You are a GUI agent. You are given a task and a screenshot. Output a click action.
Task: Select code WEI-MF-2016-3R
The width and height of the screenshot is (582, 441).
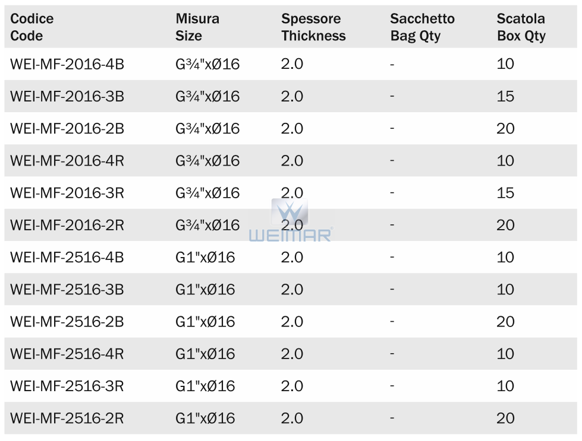pyautogui.click(x=67, y=193)
